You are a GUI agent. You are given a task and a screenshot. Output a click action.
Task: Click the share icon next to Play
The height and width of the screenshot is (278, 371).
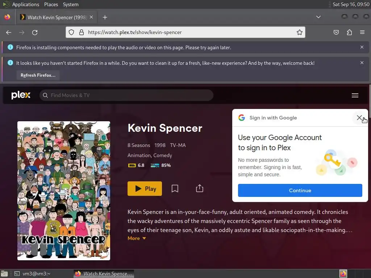pos(200,188)
